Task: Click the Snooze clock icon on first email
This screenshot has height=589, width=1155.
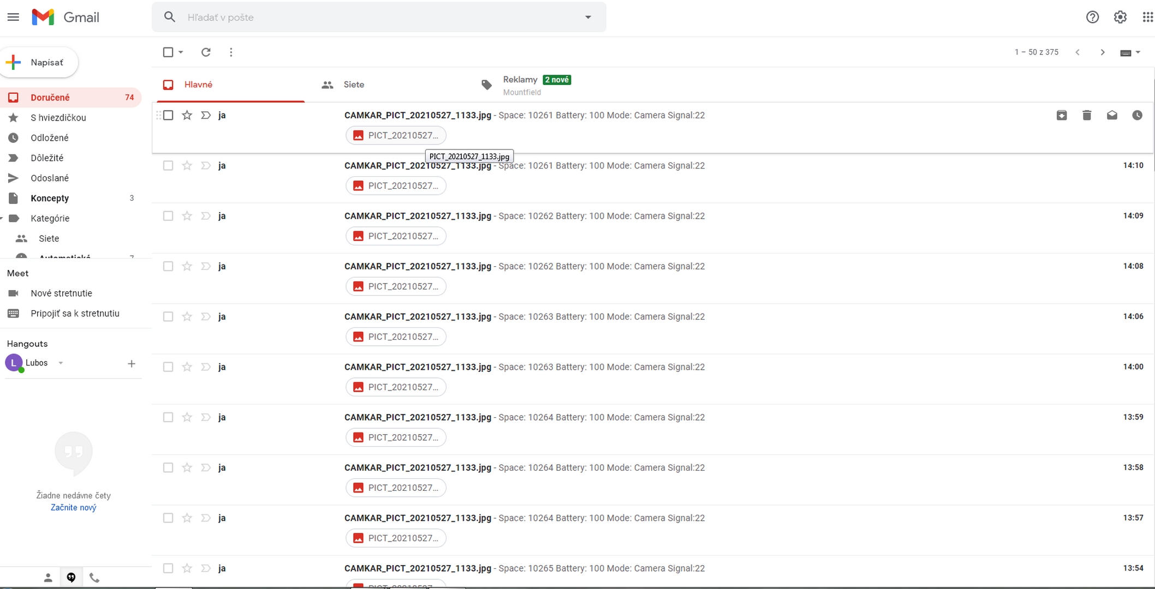Action: pyautogui.click(x=1137, y=115)
